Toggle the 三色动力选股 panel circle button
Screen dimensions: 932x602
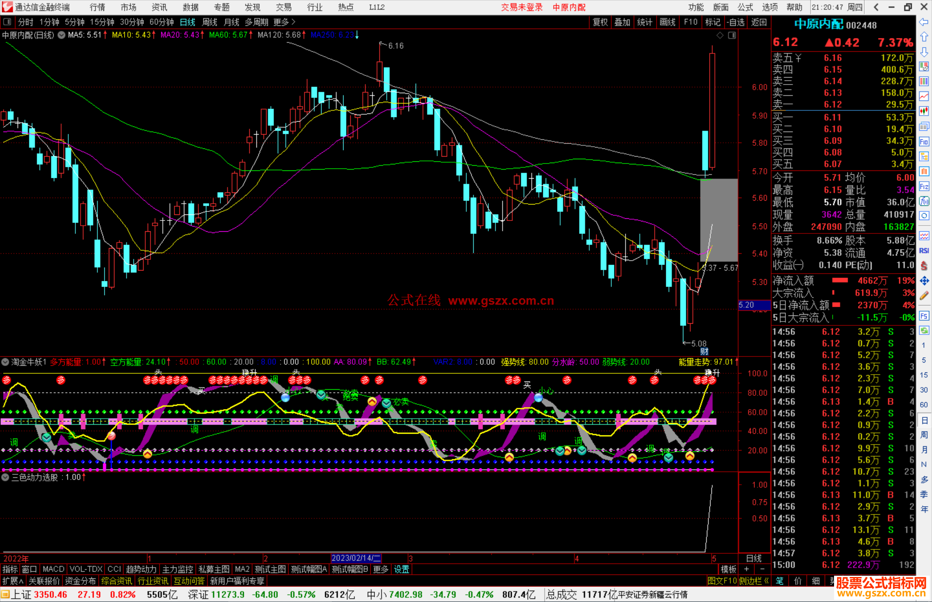pyautogui.click(x=6, y=477)
